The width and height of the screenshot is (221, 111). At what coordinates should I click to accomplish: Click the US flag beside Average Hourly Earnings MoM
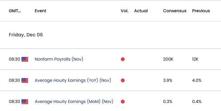tap(25, 102)
